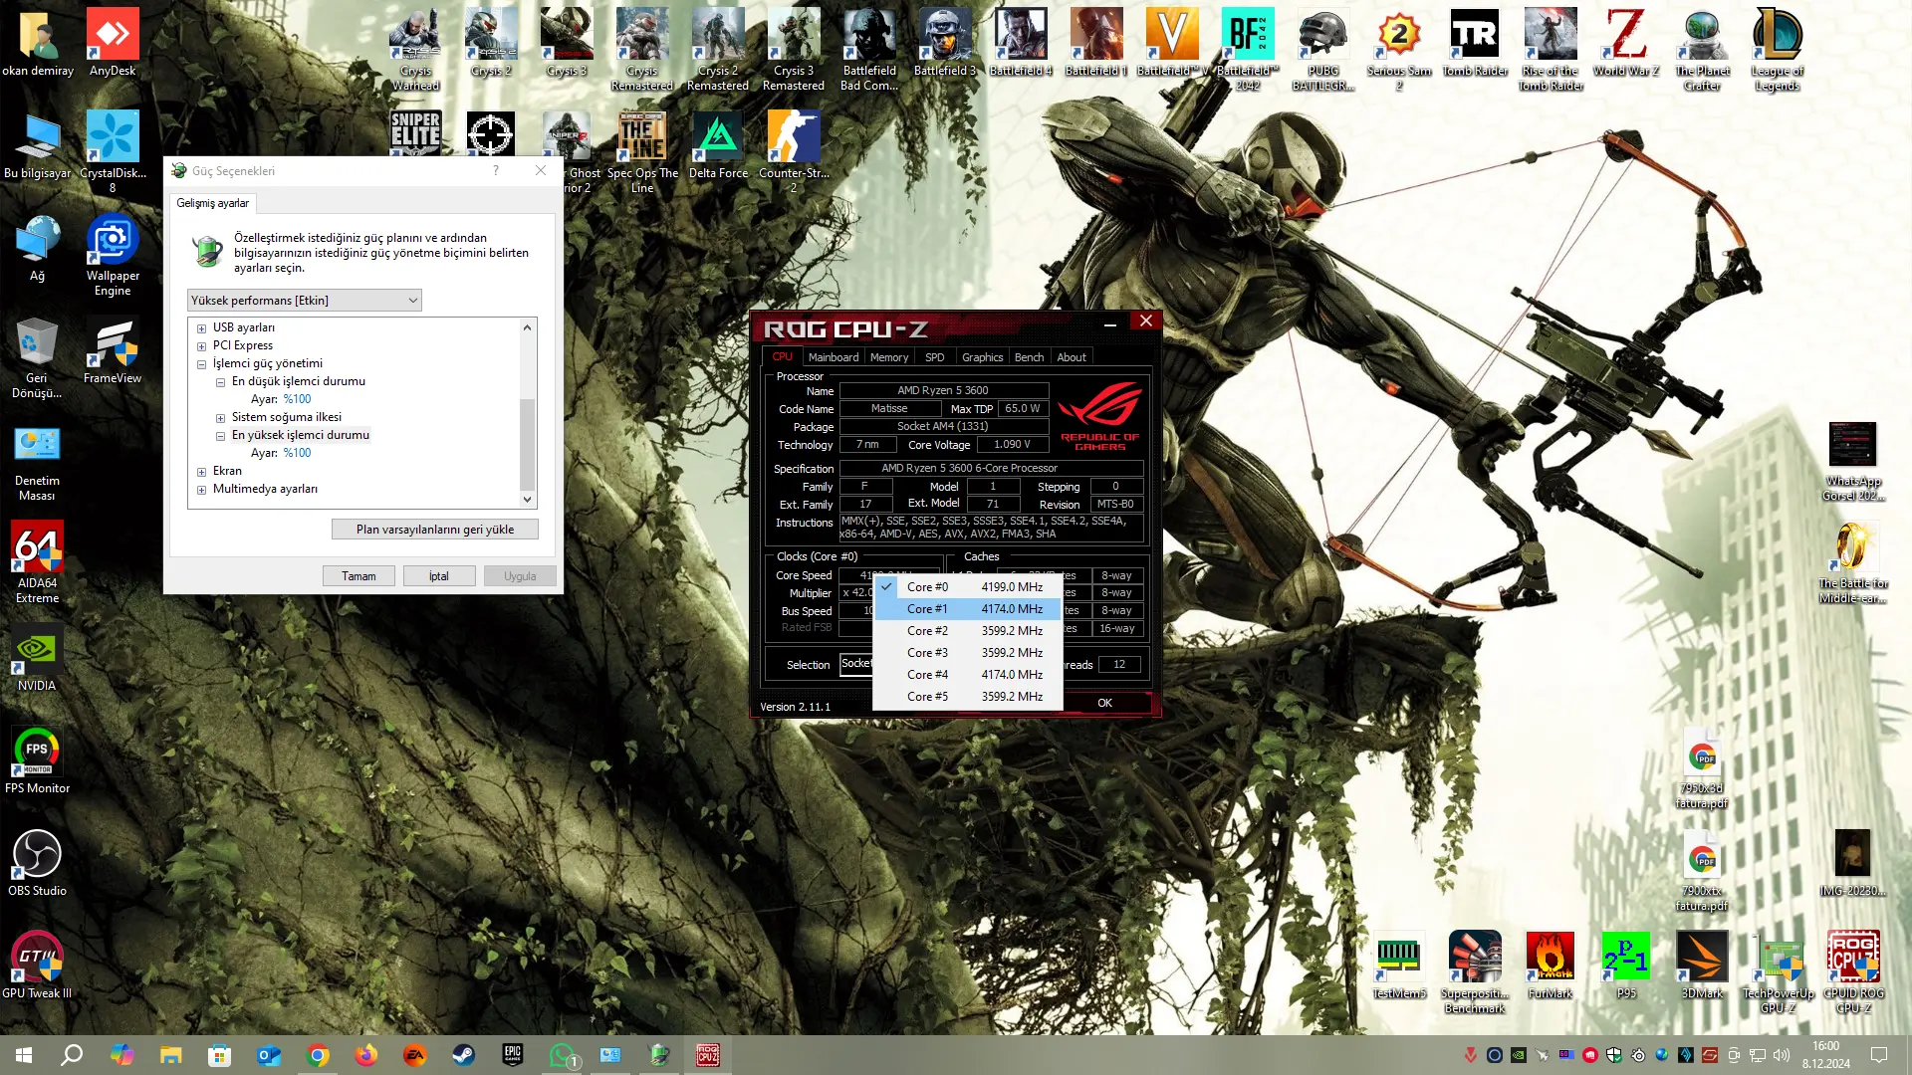The image size is (1912, 1075).
Task: Expand the 'Multimedya ayarları' tree node
Action: [202, 490]
